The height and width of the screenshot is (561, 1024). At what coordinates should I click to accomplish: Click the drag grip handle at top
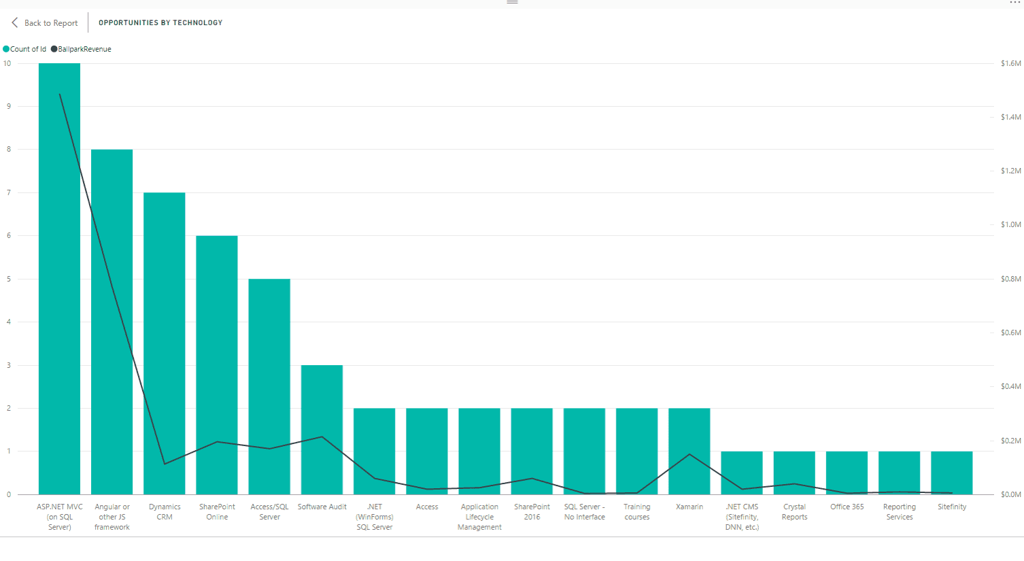click(x=512, y=2)
